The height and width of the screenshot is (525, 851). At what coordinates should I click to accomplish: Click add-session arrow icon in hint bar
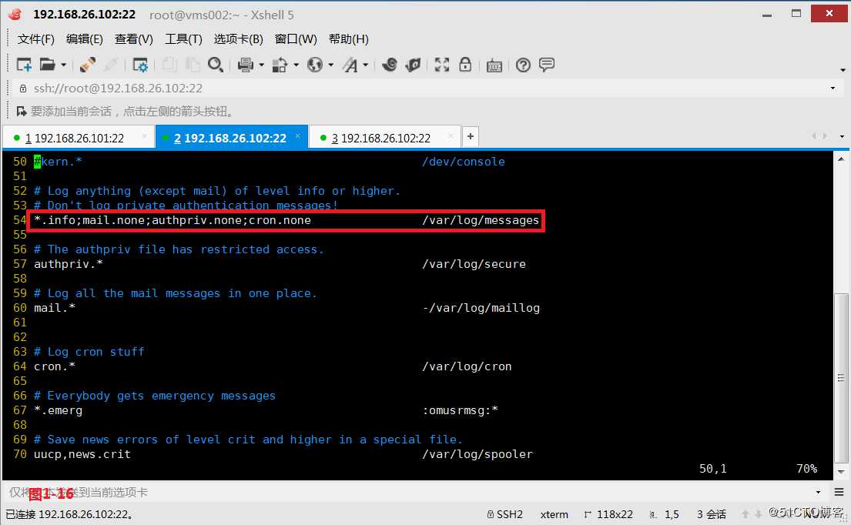(22, 111)
